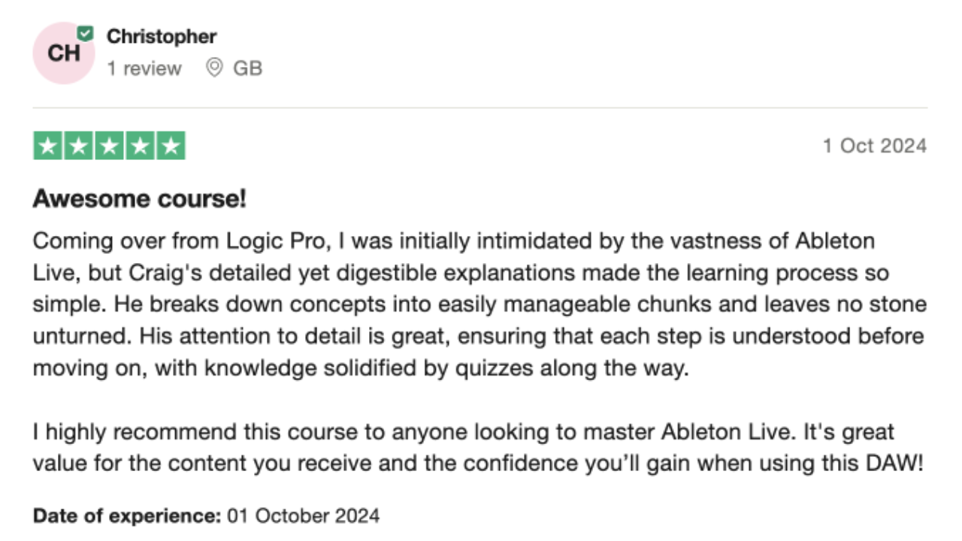Click the horizontal divider below reviewer info
The height and width of the screenshot is (541, 962).
[480, 107]
